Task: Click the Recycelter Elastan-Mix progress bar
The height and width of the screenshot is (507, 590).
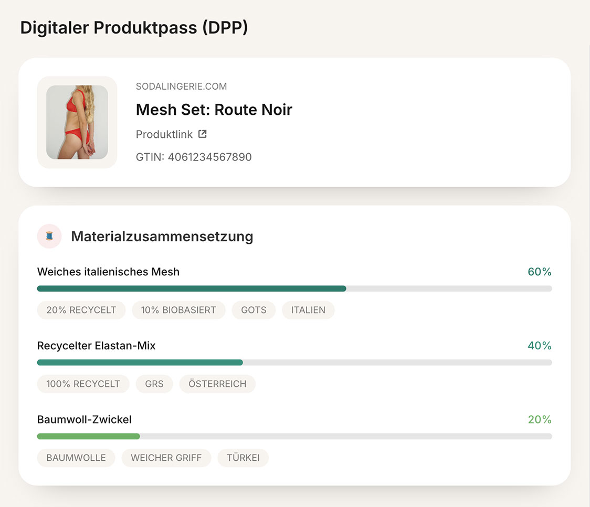Action: pos(294,362)
